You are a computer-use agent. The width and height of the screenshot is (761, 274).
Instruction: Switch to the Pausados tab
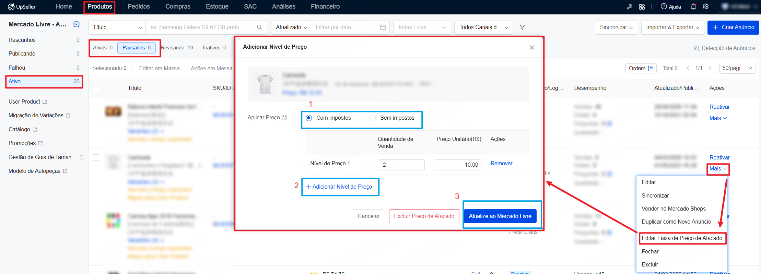137,48
